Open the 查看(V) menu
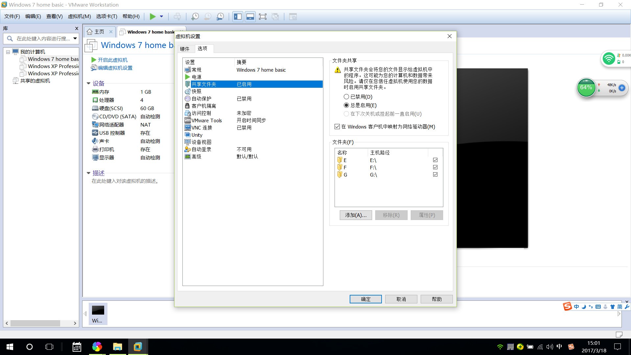The image size is (631, 355). (55, 16)
